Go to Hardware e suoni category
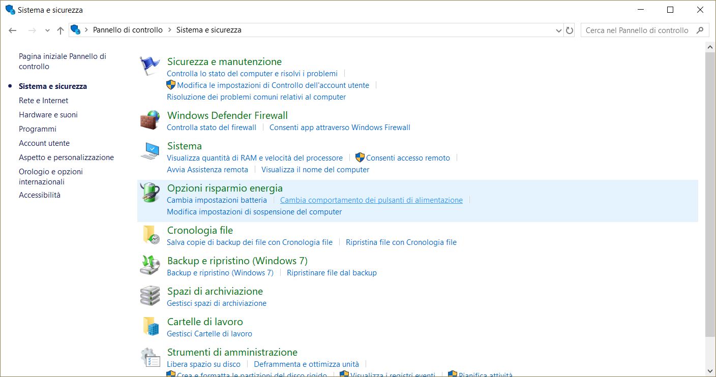This screenshot has width=716, height=377. (48, 115)
